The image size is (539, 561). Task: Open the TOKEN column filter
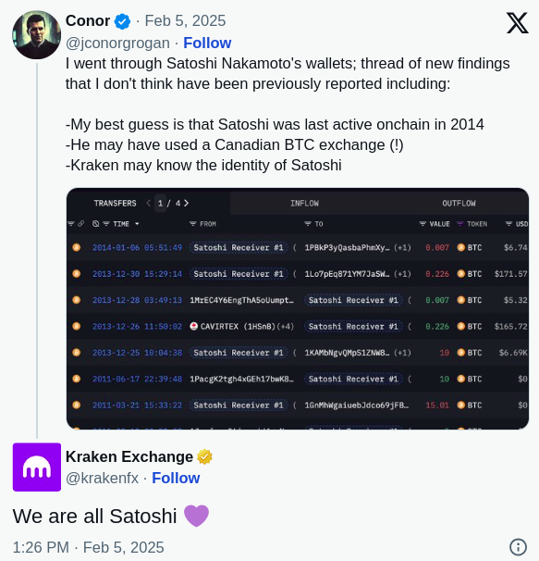(460, 224)
